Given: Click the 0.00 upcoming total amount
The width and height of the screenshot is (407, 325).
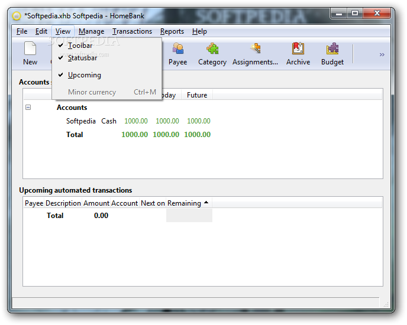Looking at the screenshot, I should 101,216.
